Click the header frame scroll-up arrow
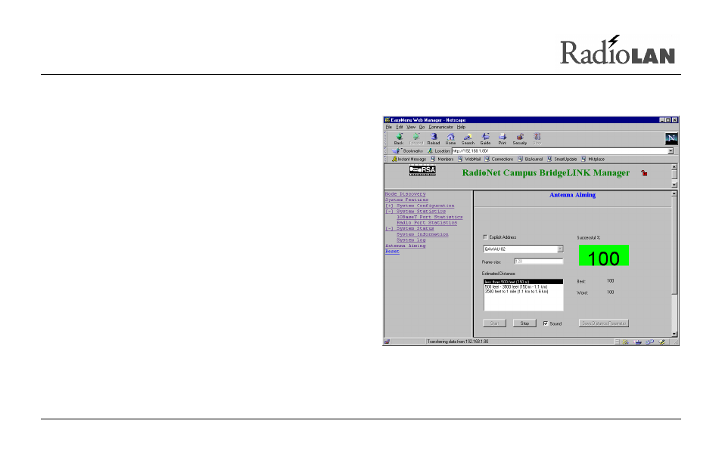This screenshot has height=467, width=722. [x=674, y=167]
